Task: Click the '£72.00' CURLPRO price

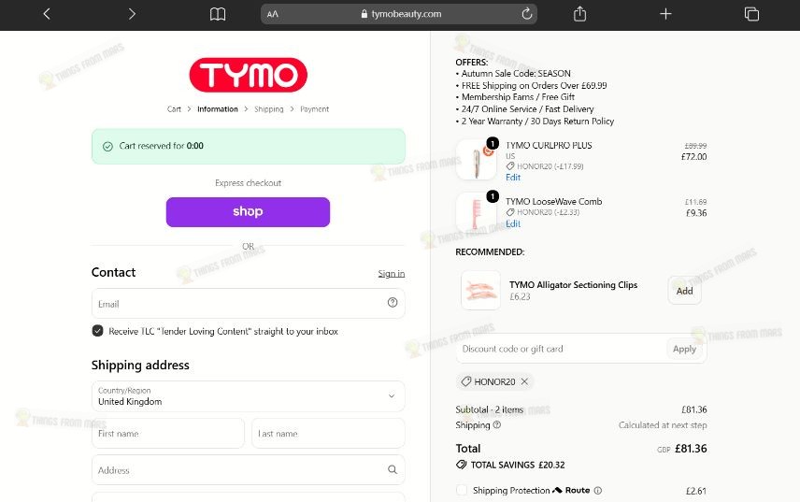Action: point(693,157)
